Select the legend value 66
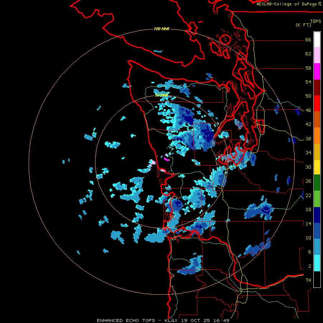 coord(308,40)
